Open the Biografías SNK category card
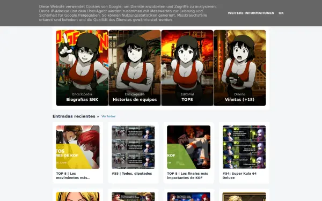322x201 pixels. 82,68
